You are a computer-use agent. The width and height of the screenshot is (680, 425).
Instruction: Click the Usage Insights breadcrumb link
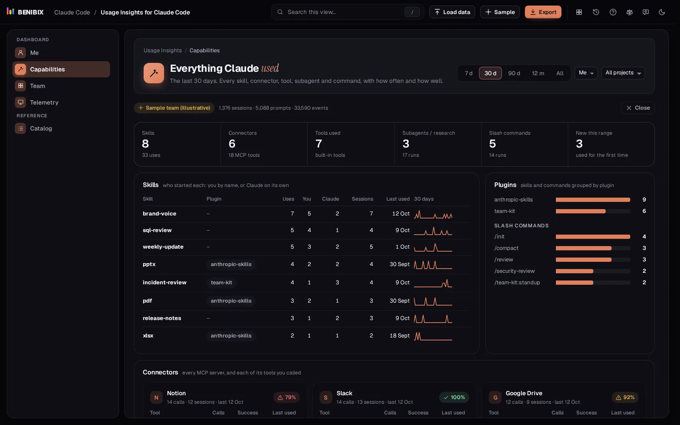(163, 50)
